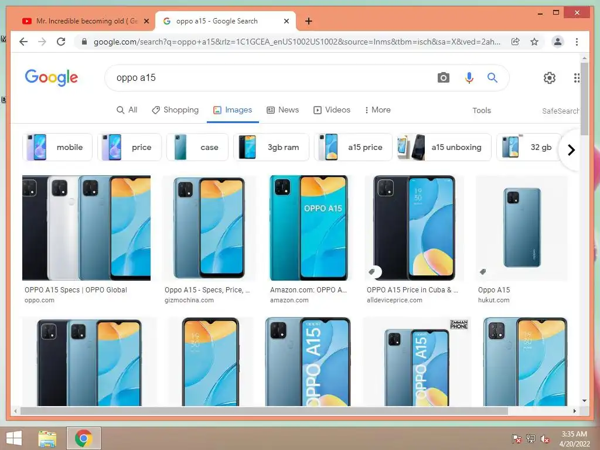The height and width of the screenshot is (450, 600).
Task: Click the vertical scrollbar thumb
Action: tap(584, 98)
